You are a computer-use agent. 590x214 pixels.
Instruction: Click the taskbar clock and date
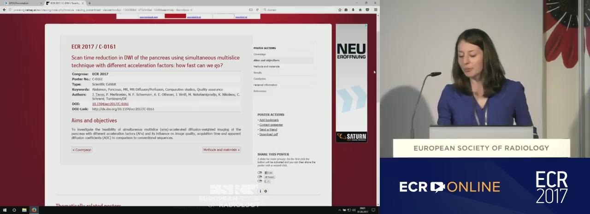[x=363, y=210]
